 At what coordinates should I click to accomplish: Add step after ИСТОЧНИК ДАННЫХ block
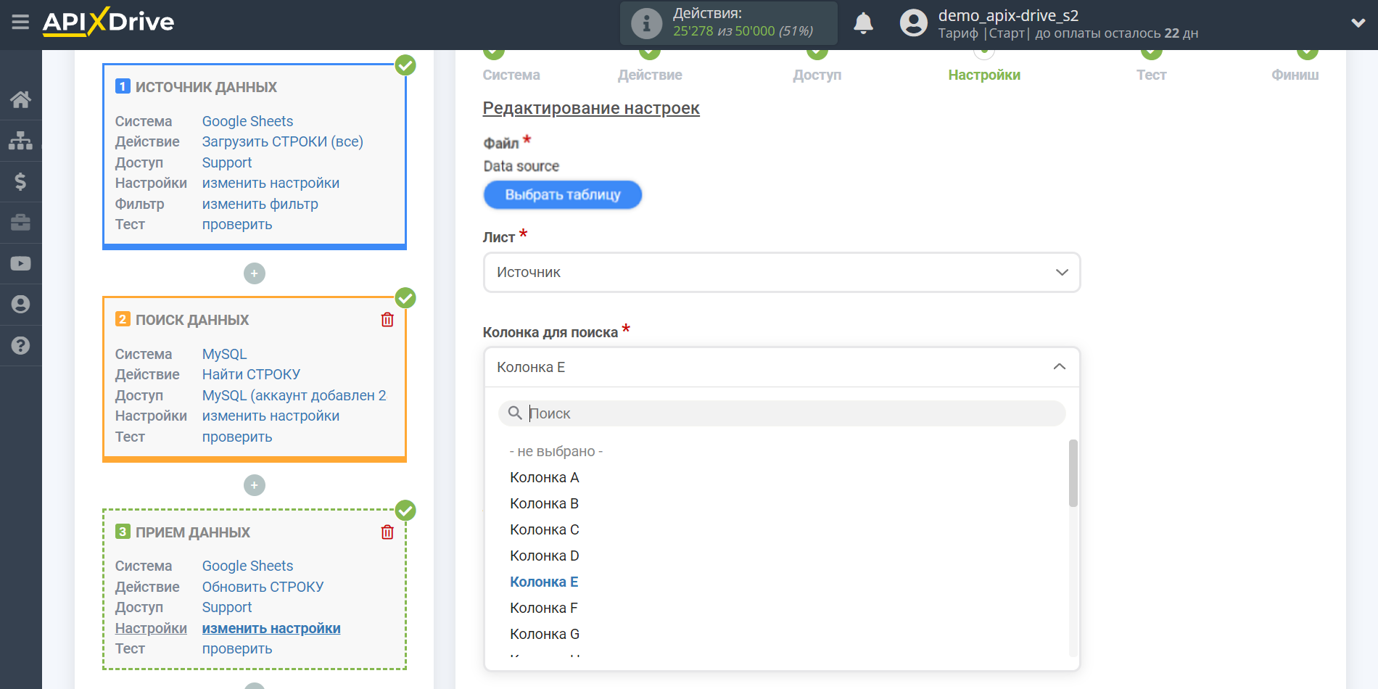pyautogui.click(x=255, y=273)
